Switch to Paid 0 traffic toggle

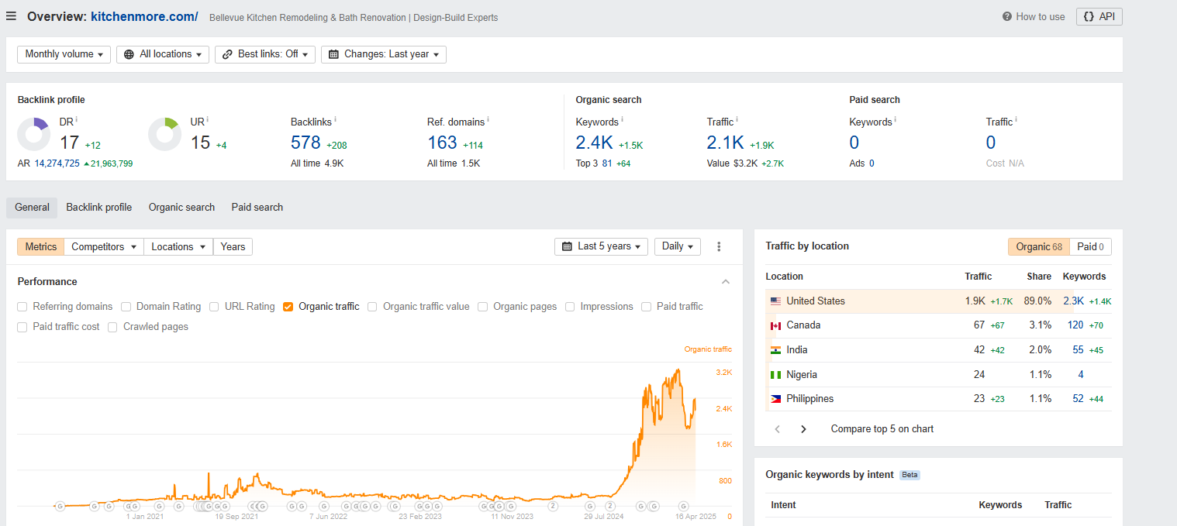coord(1091,246)
